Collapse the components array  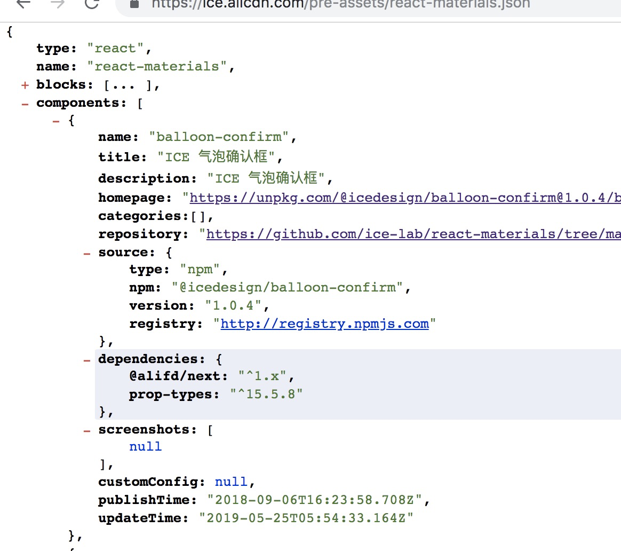point(25,104)
